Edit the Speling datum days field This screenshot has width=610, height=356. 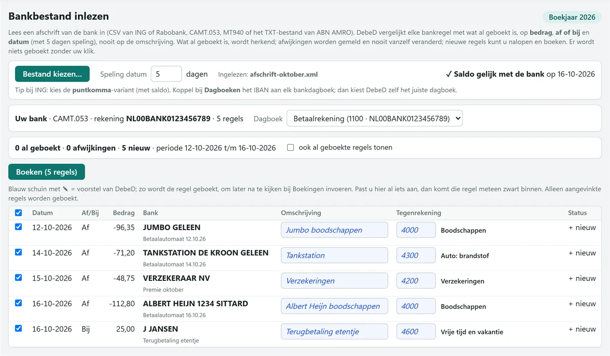[x=166, y=74]
